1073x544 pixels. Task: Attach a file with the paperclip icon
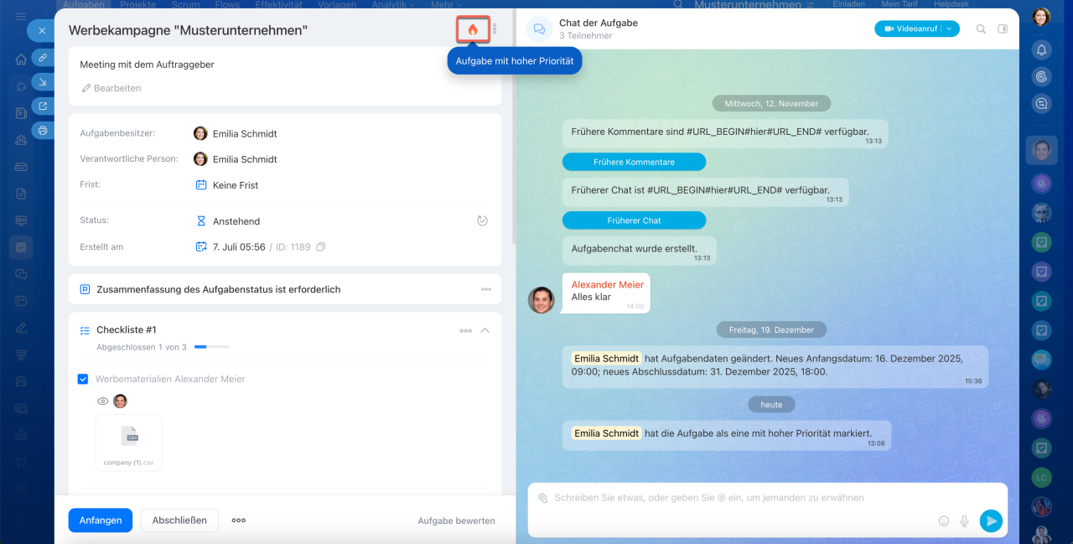click(x=542, y=498)
